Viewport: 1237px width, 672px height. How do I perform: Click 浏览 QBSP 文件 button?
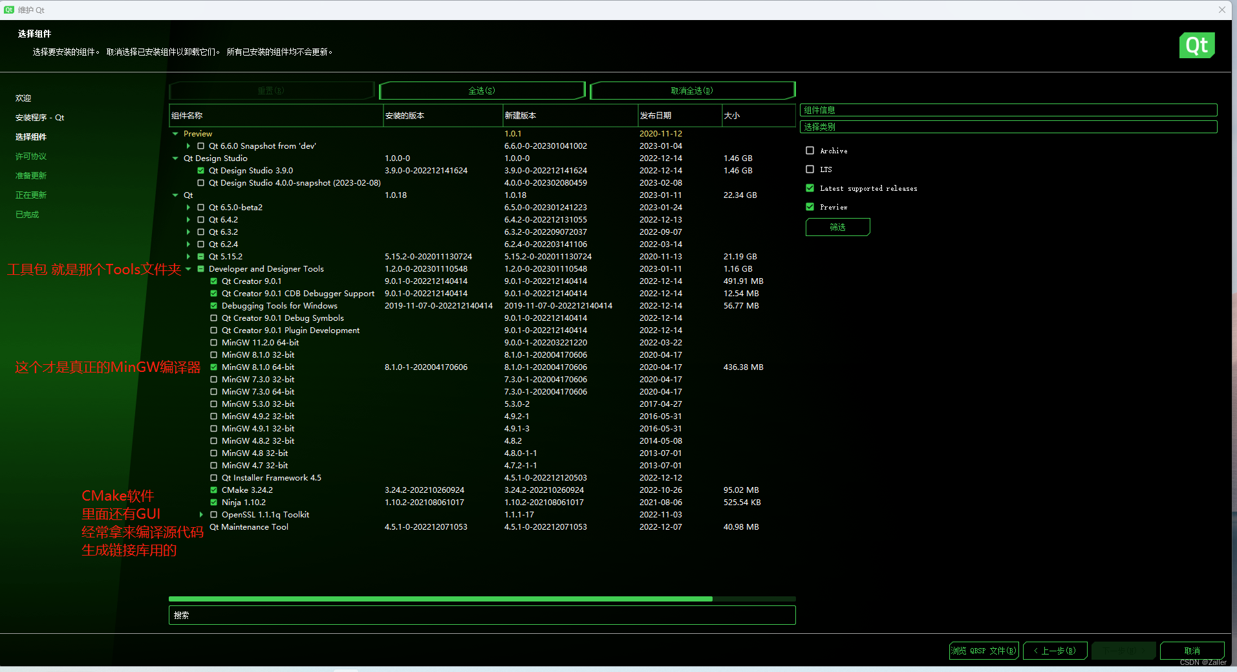[984, 651]
